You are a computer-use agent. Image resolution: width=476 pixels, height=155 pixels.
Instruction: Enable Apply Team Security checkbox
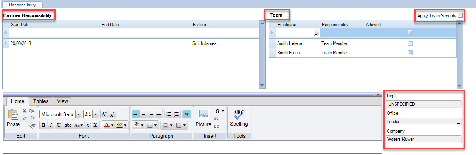[460, 15]
